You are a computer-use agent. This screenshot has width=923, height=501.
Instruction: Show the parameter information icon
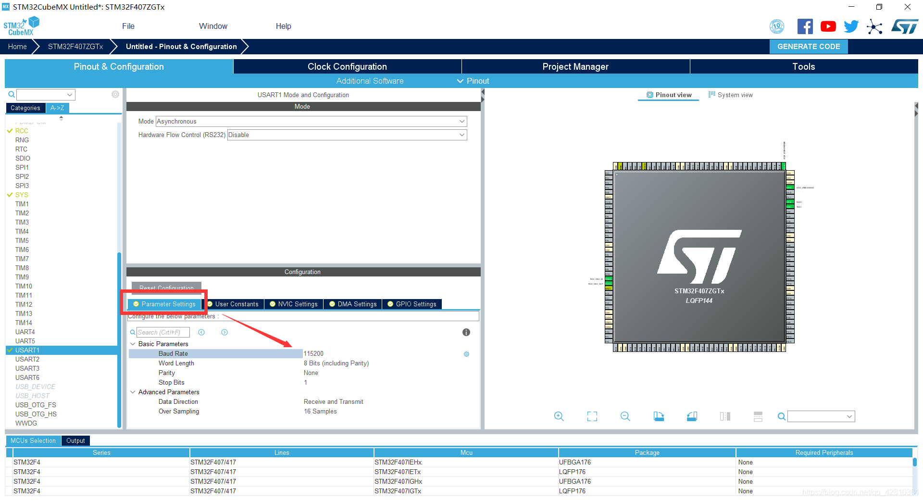[x=466, y=332]
